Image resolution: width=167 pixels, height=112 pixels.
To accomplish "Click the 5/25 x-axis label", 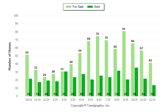I will (90, 100).
